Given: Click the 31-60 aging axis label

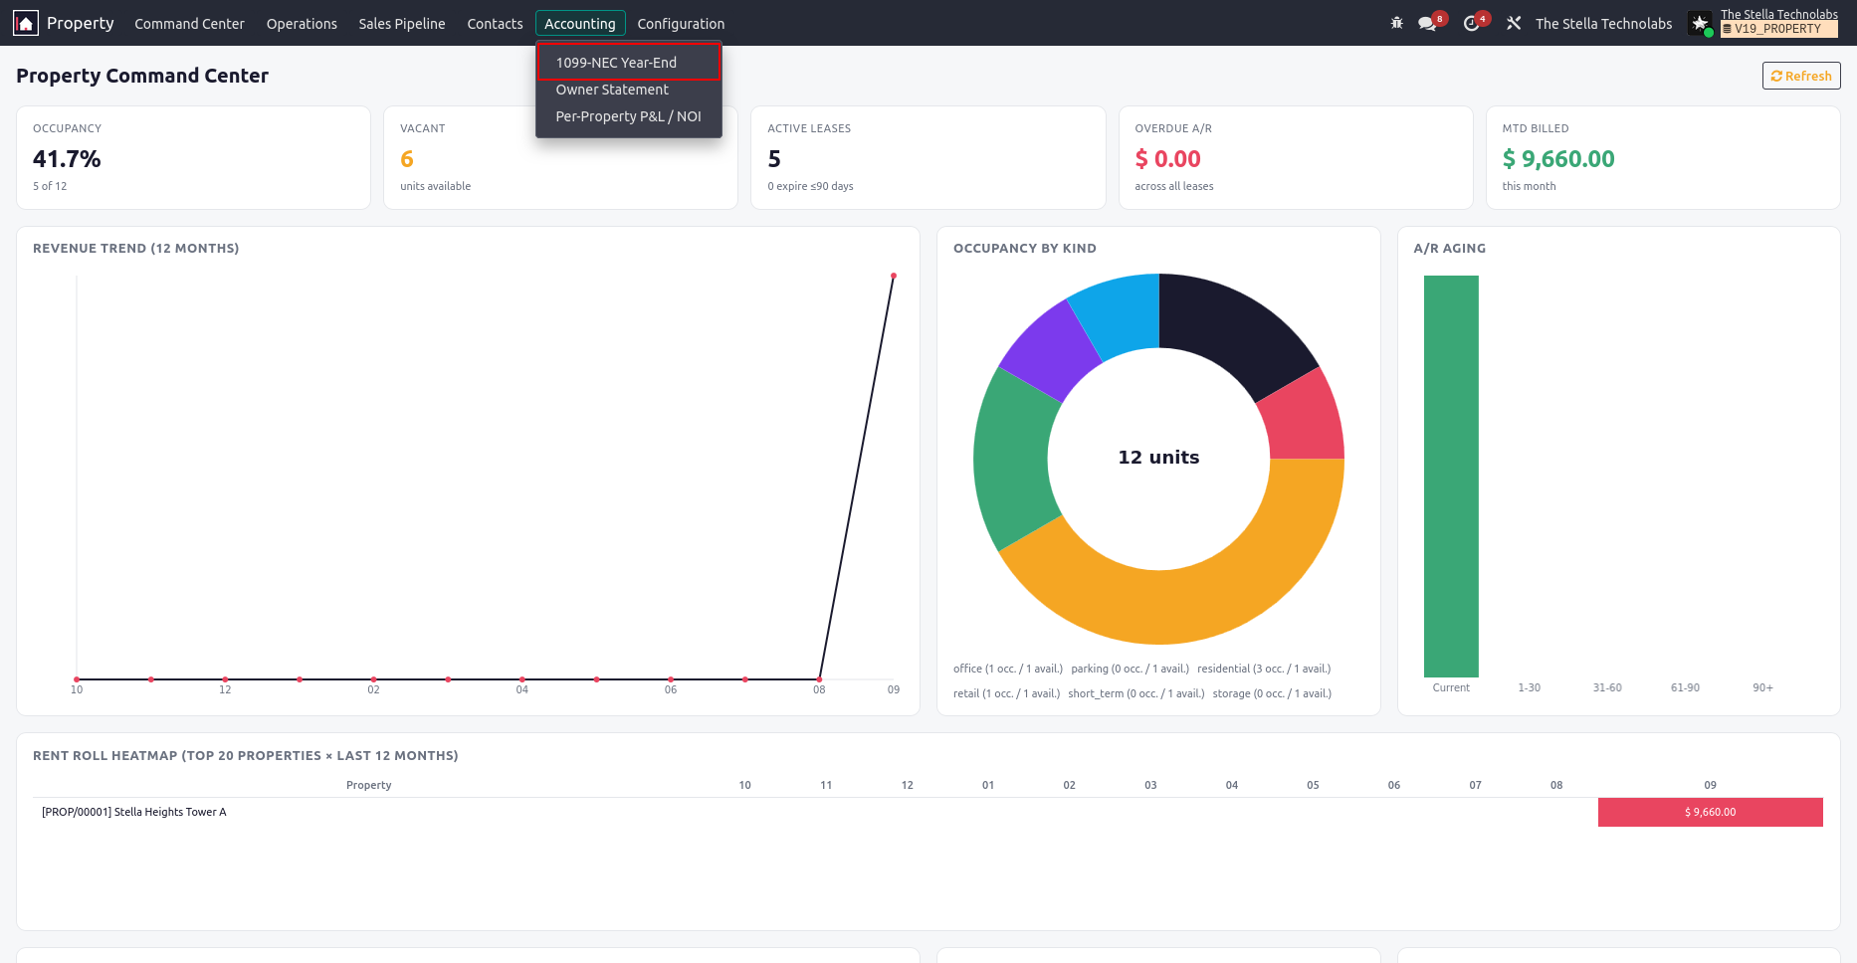Looking at the screenshot, I should tap(1607, 687).
